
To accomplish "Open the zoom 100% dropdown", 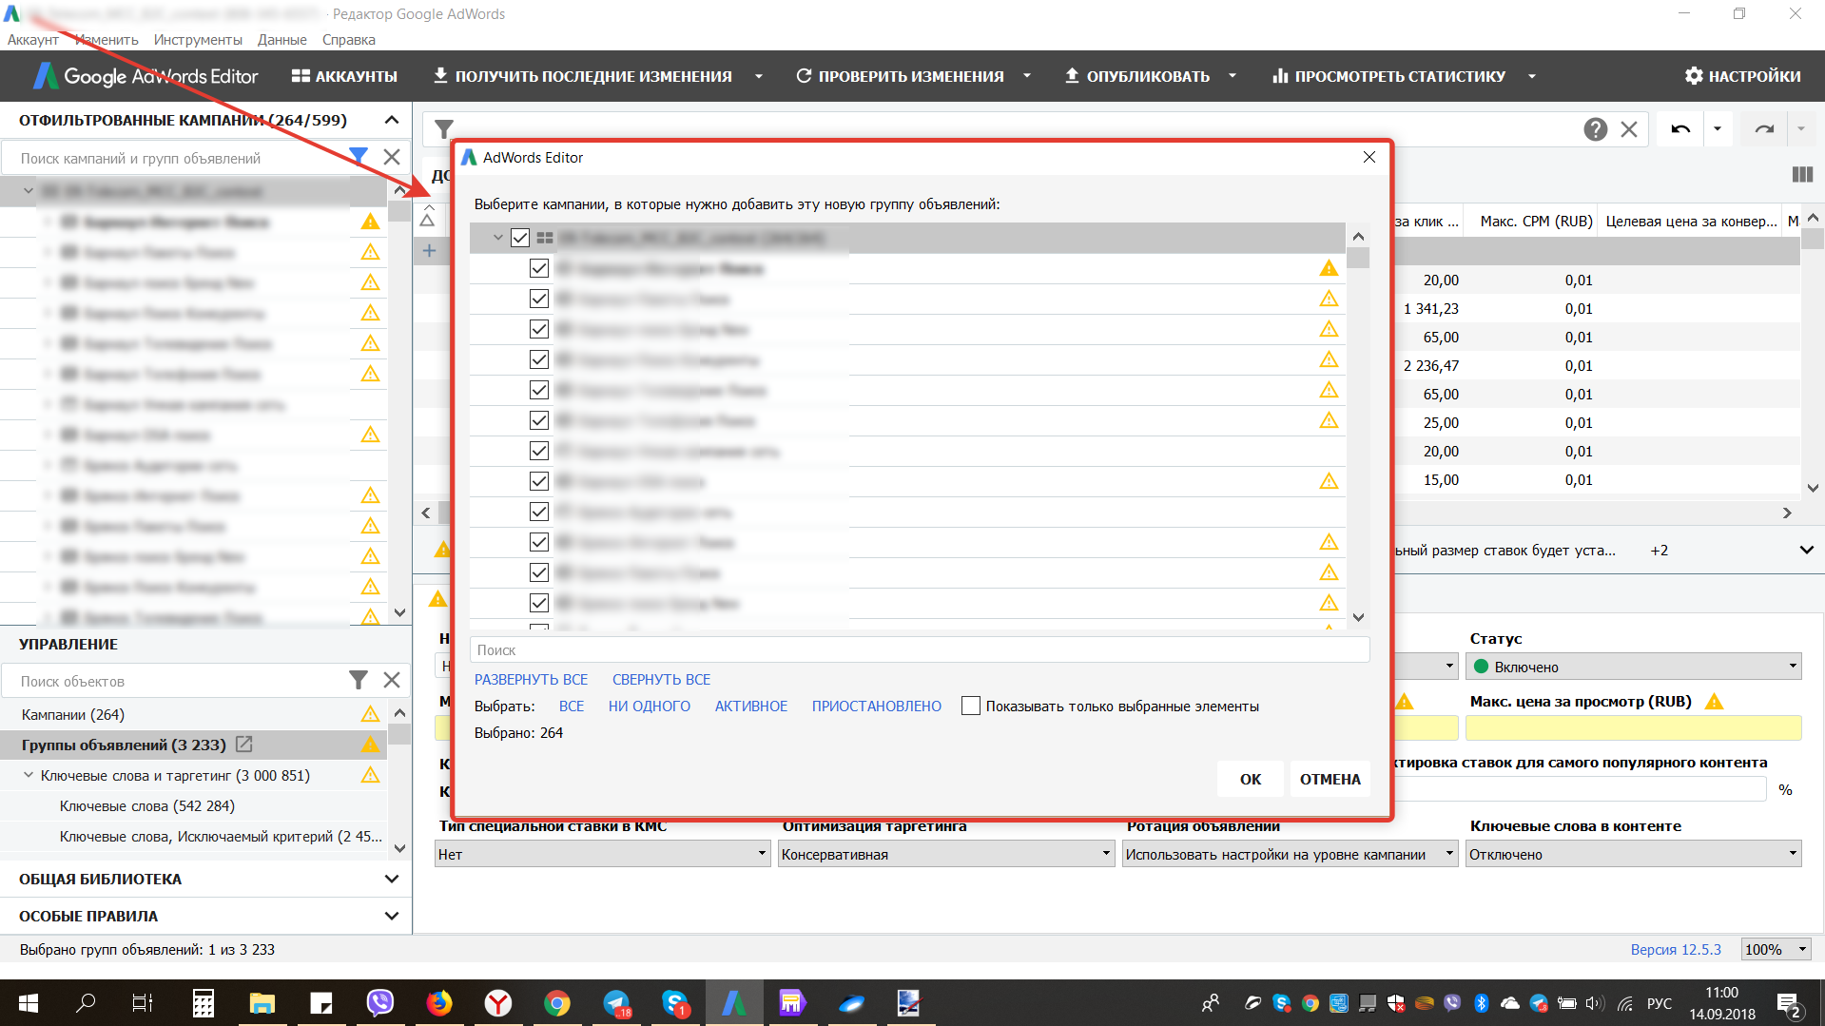I will pyautogui.click(x=1776, y=949).
